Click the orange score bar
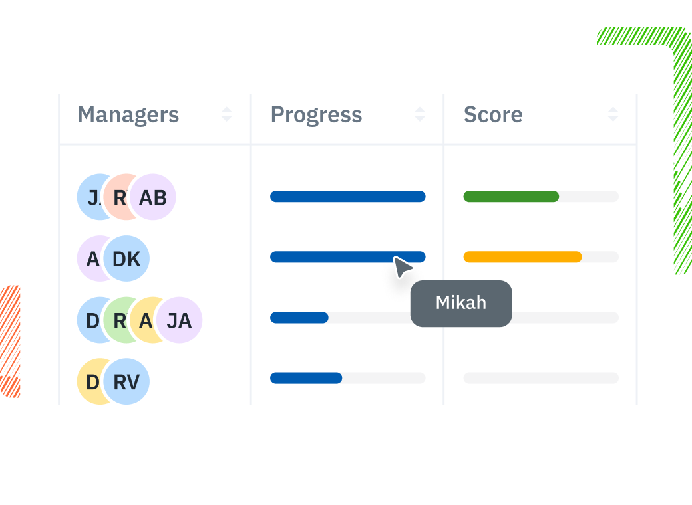This screenshot has width=692, height=505. point(522,257)
